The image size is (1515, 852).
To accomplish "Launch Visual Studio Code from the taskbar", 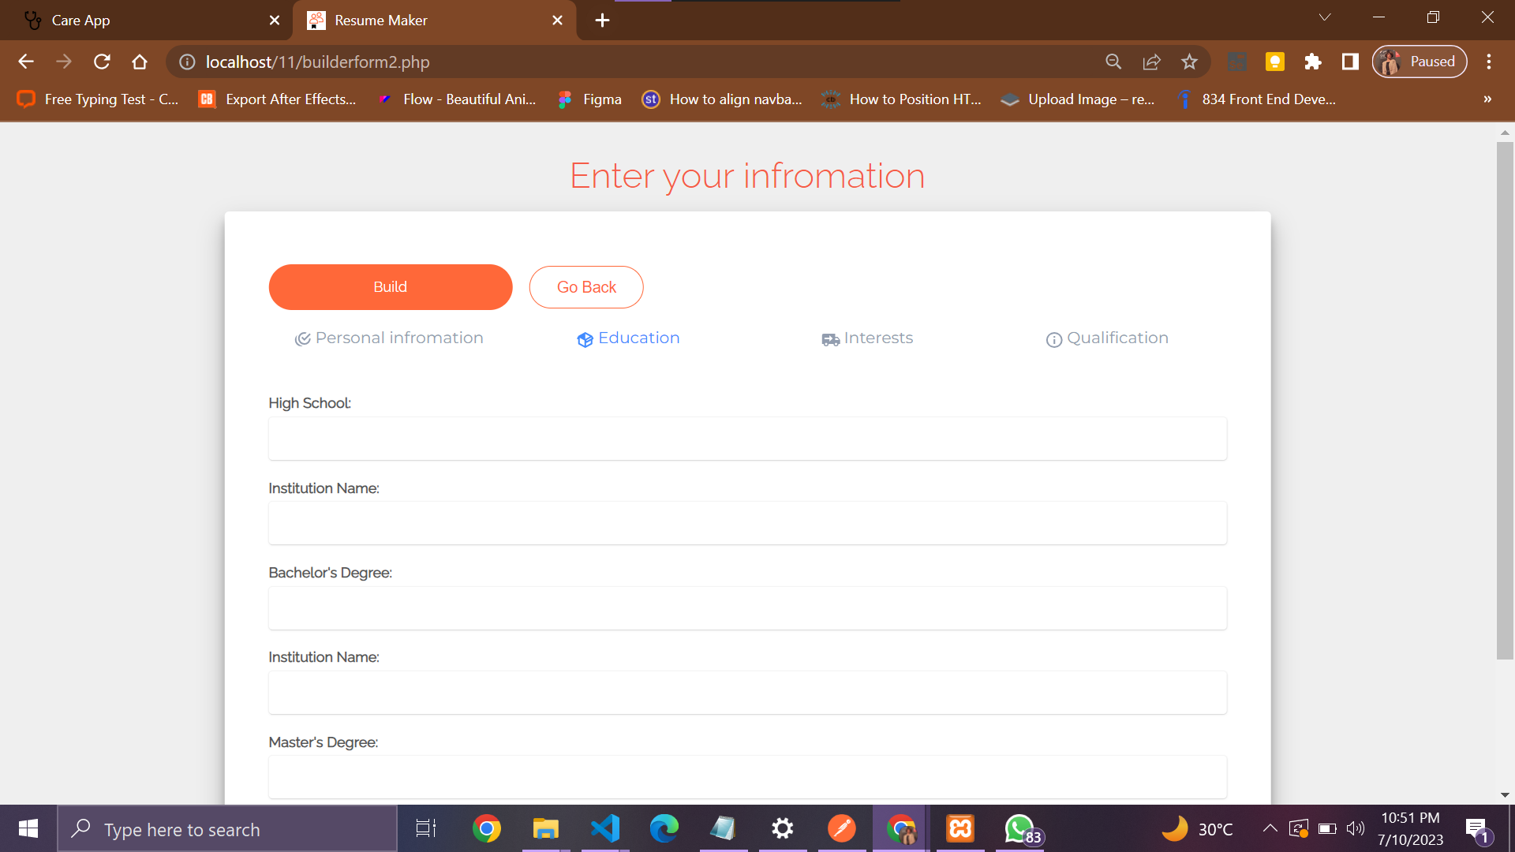I will [604, 828].
